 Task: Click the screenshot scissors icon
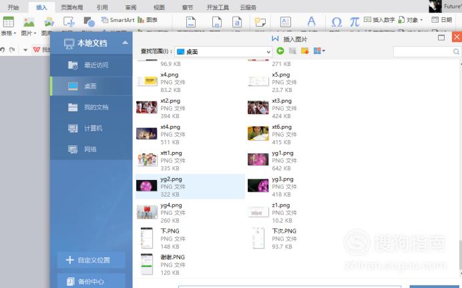[x=69, y=22]
